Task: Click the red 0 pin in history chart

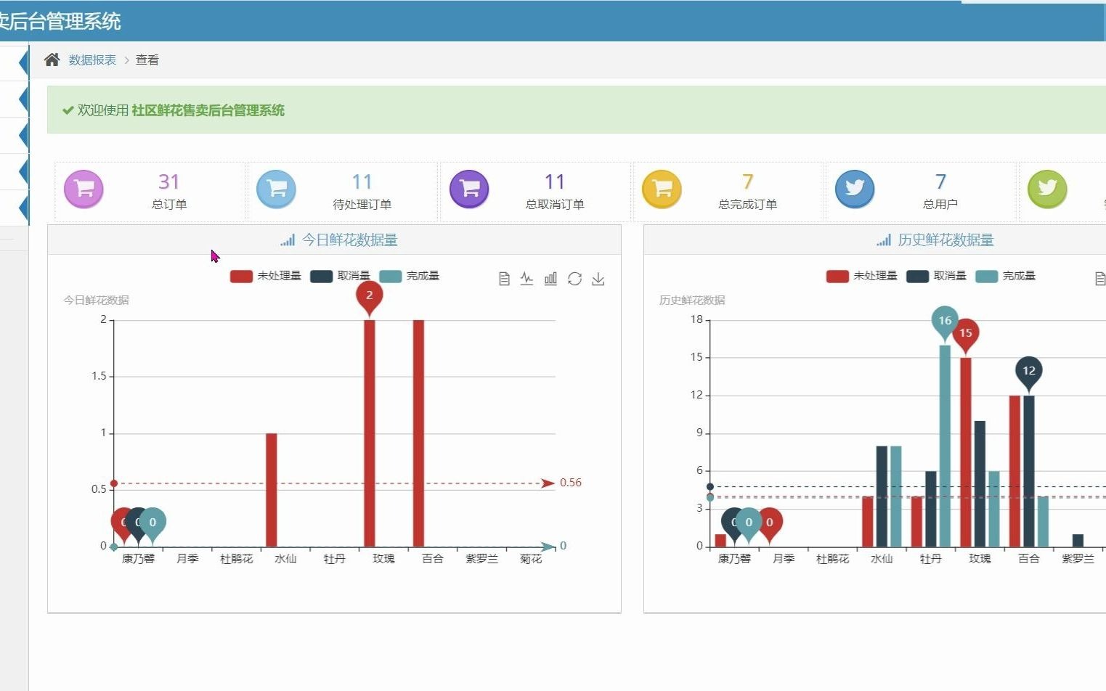Action: [771, 523]
